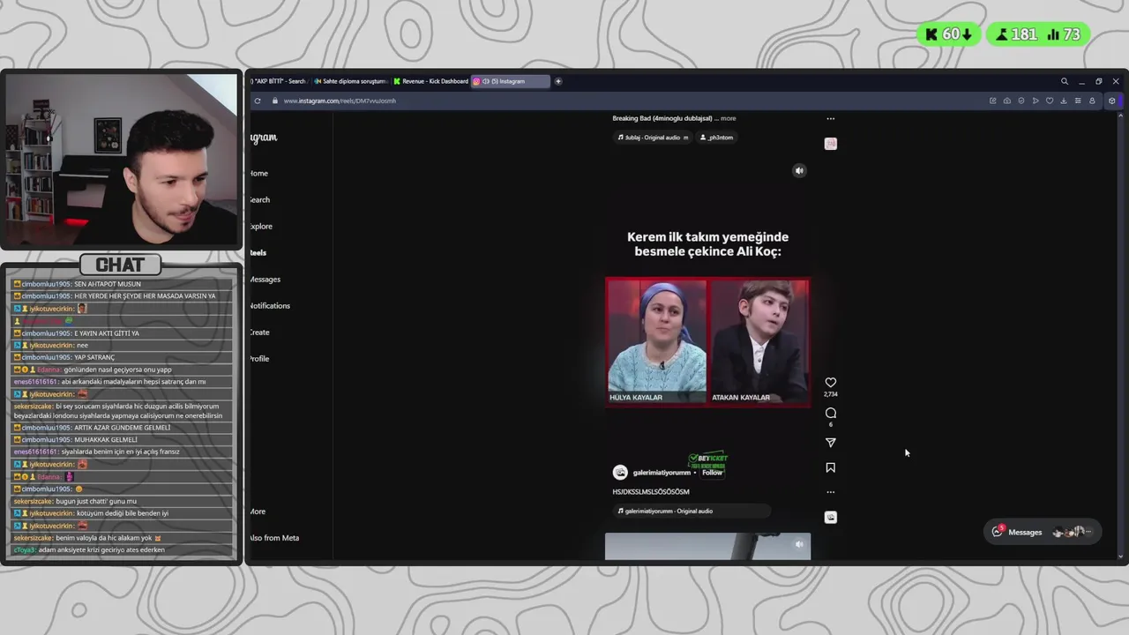Open comments on the reel showing 6
Image resolution: width=1129 pixels, height=635 pixels.
(830, 413)
